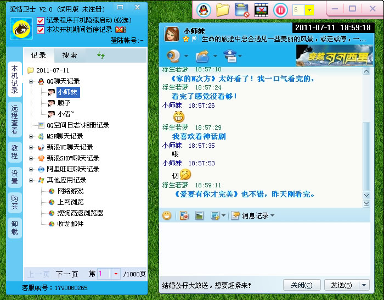Click the QQ penguin icon in recorder toolbar

pyautogui.click(x=204, y=10)
